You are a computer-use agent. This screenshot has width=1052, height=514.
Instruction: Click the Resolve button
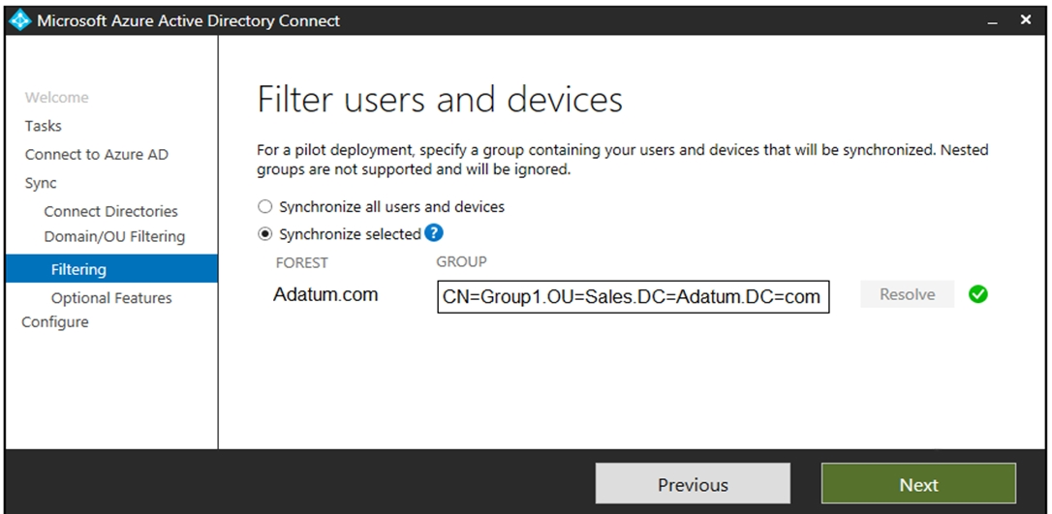tap(907, 294)
